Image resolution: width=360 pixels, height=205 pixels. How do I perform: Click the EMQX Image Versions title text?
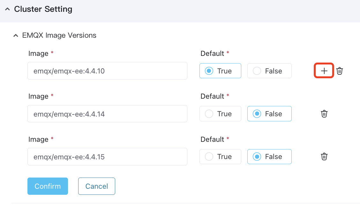tap(59, 35)
